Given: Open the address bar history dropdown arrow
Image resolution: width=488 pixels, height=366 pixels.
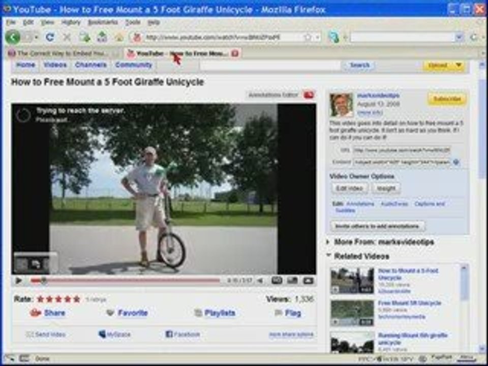Looking at the screenshot, I should (317, 38).
